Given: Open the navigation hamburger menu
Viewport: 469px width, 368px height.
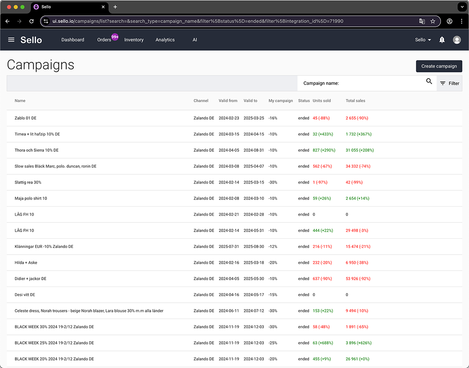Looking at the screenshot, I should point(11,40).
